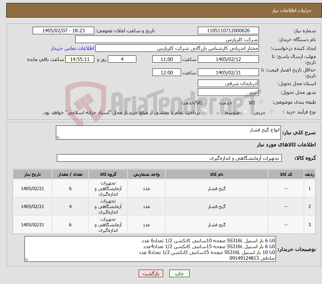Click quantity 4 in row 2
The width and height of the screenshot is (322, 284).
click(70, 207)
